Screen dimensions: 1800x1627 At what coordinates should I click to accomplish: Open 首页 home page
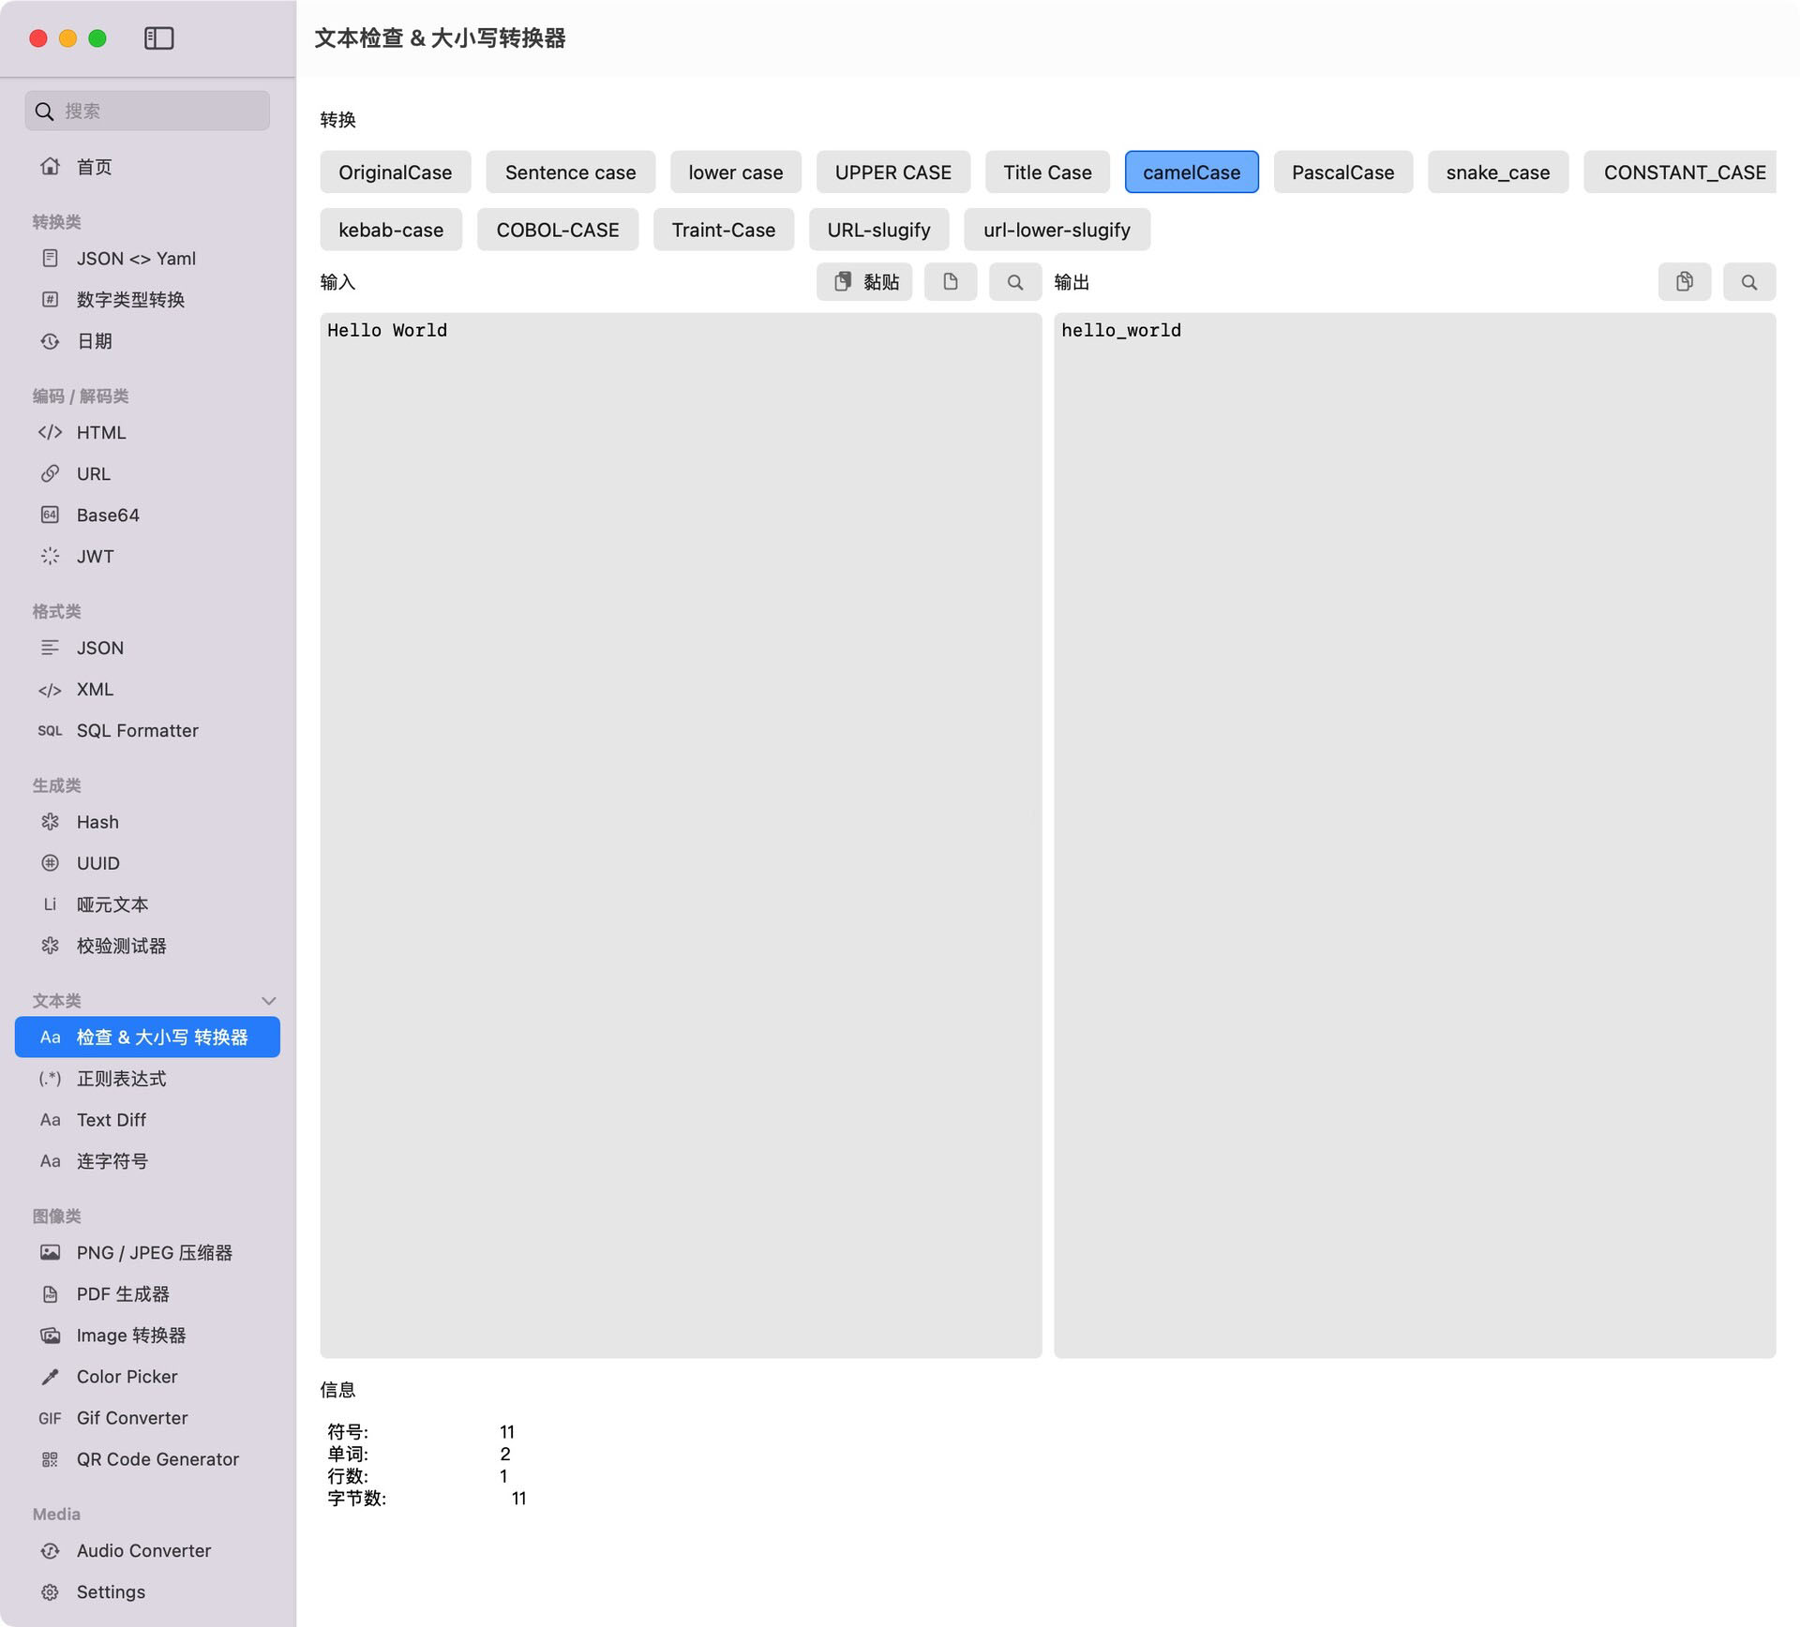[x=147, y=167]
